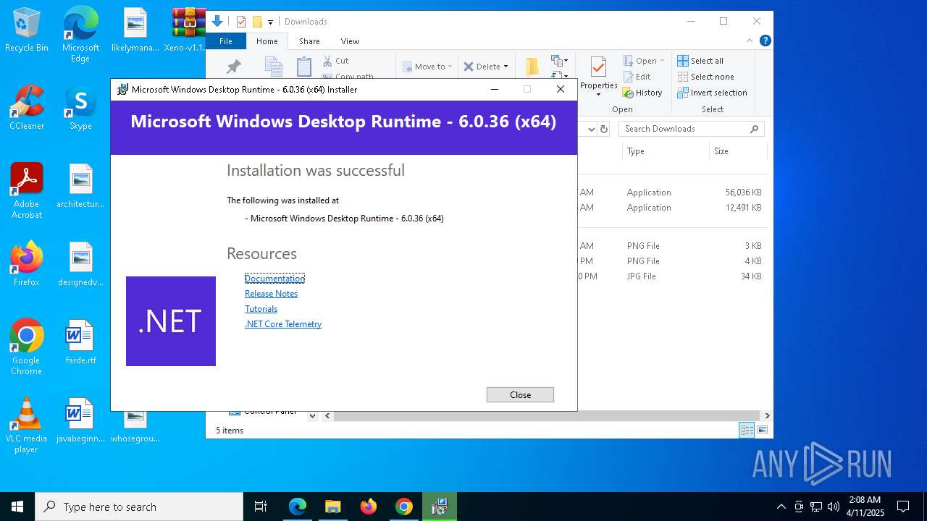Image resolution: width=927 pixels, height=521 pixels.
Task: Expand Delete dropdown arrow in Explorer ribbon
Action: (x=506, y=67)
